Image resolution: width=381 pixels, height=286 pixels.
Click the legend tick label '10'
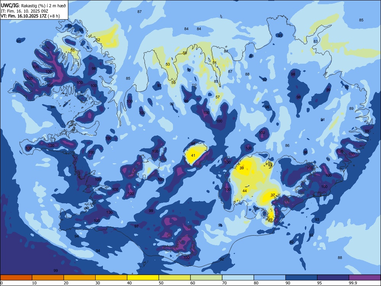(x=34, y=283)
